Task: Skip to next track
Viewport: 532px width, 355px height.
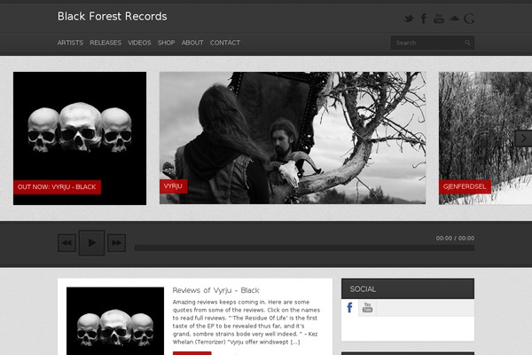Action: (117, 243)
